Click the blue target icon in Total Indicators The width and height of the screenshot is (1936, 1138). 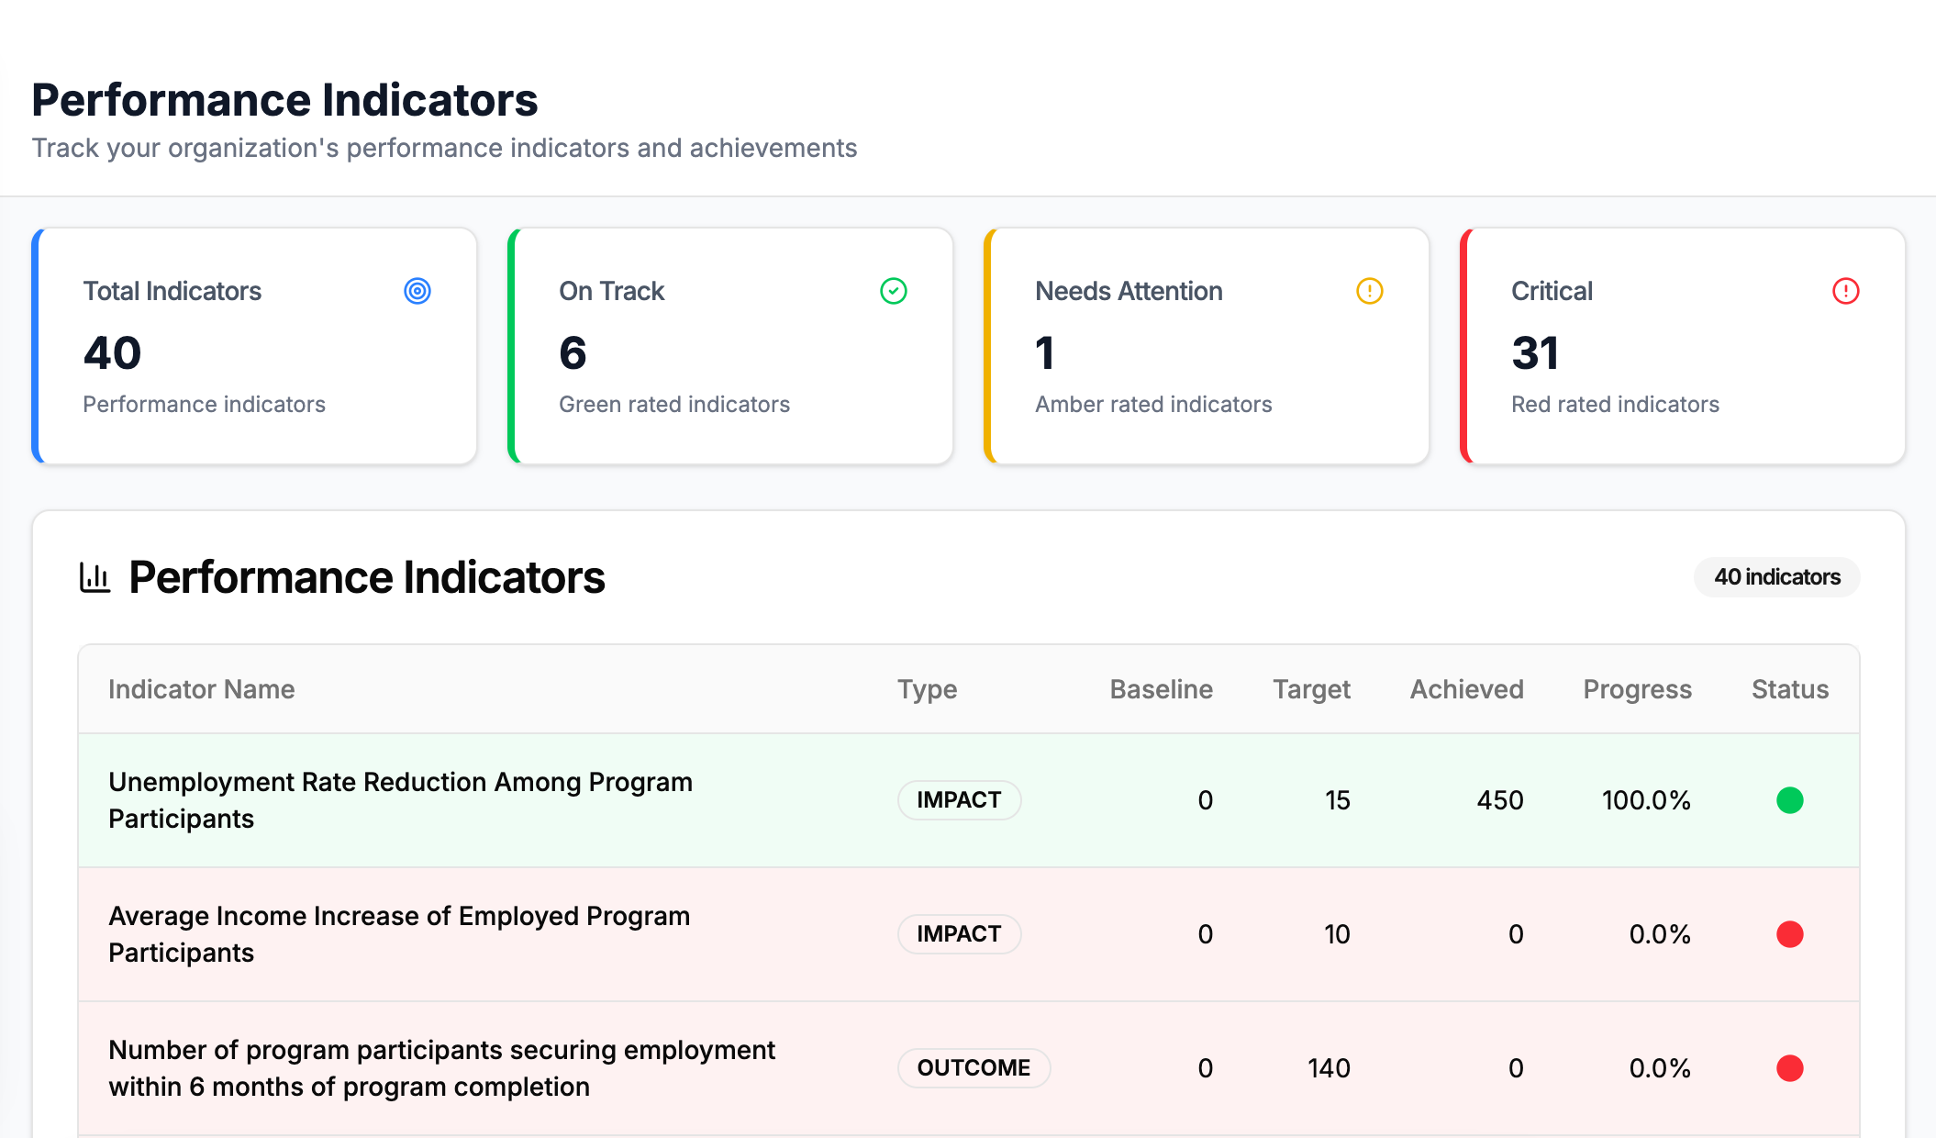(x=417, y=291)
